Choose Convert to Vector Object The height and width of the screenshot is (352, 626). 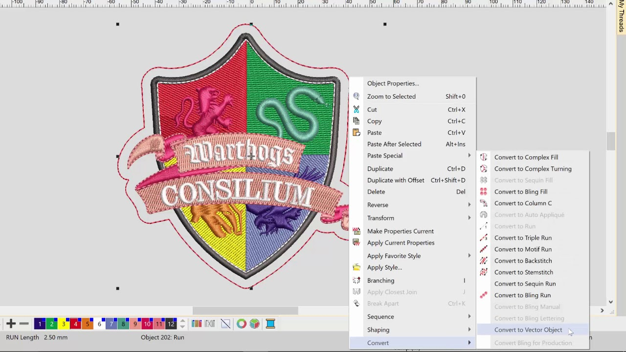pyautogui.click(x=528, y=330)
